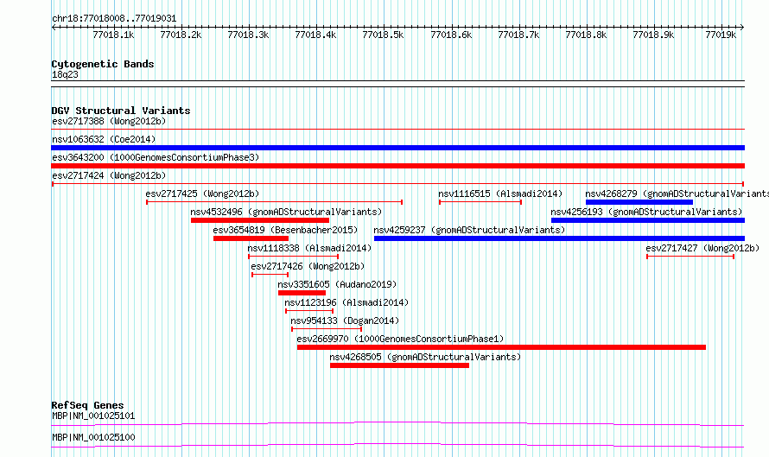Click the esv2717388 (Wong2012b) variant label
Image resolution: width=769 pixels, height=457 pixels.
pos(109,121)
